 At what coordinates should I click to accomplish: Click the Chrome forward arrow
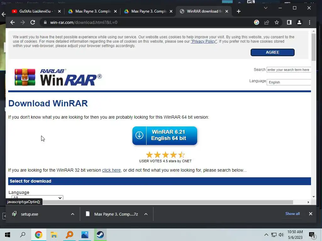coord(23,22)
